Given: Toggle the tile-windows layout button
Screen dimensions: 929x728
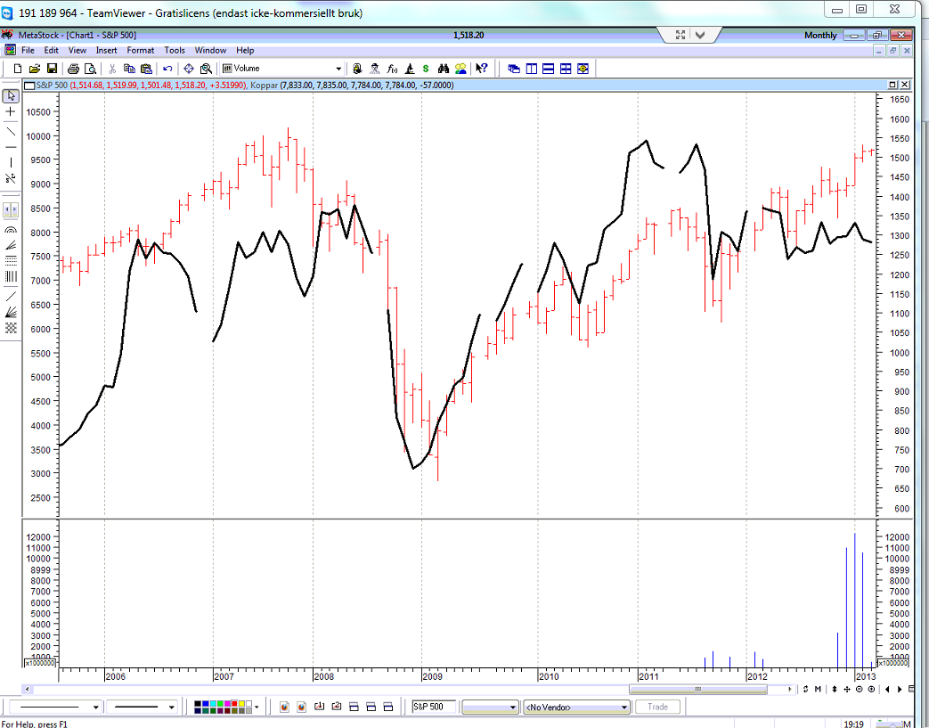Looking at the screenshot, I should point(566,69).
